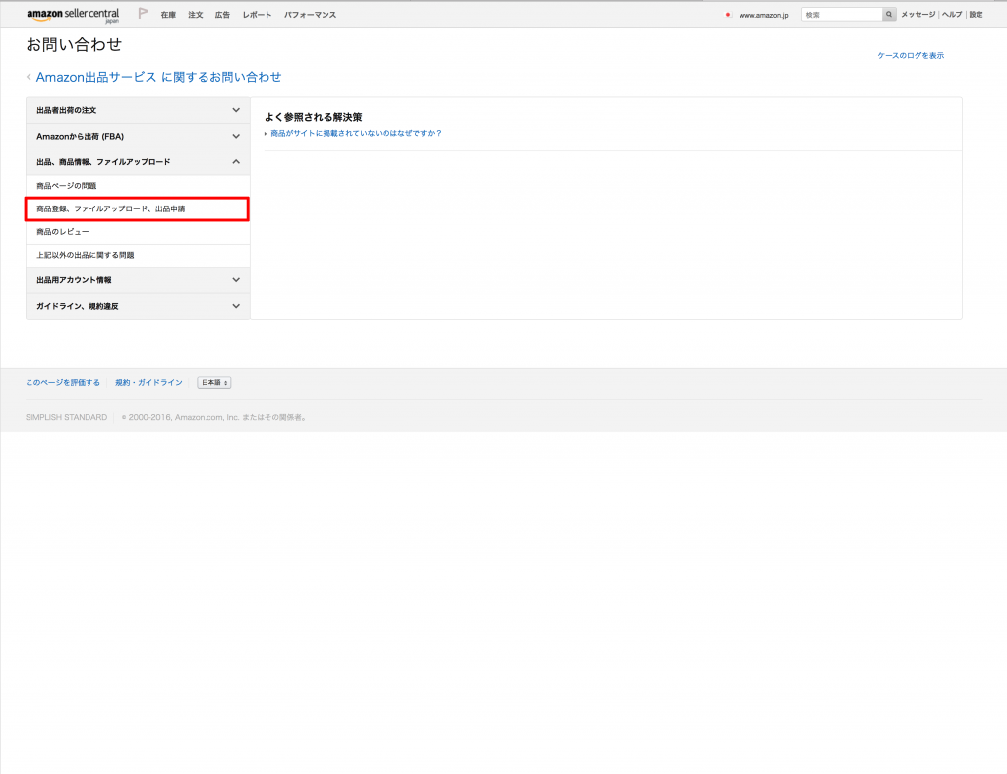Click the www.amazon.jp marketplace label

(x=763, y=15)
